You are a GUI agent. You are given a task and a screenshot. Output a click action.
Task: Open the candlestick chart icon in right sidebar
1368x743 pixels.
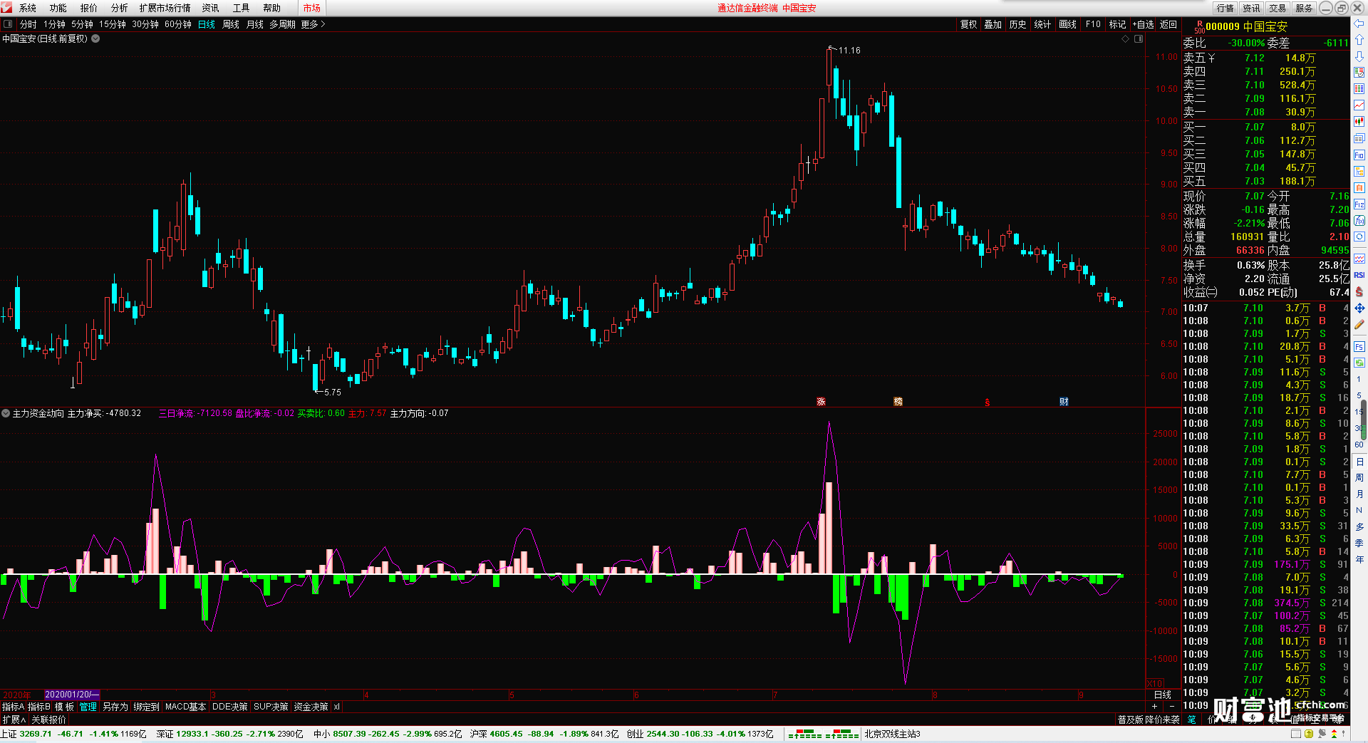coord(1359,122)
